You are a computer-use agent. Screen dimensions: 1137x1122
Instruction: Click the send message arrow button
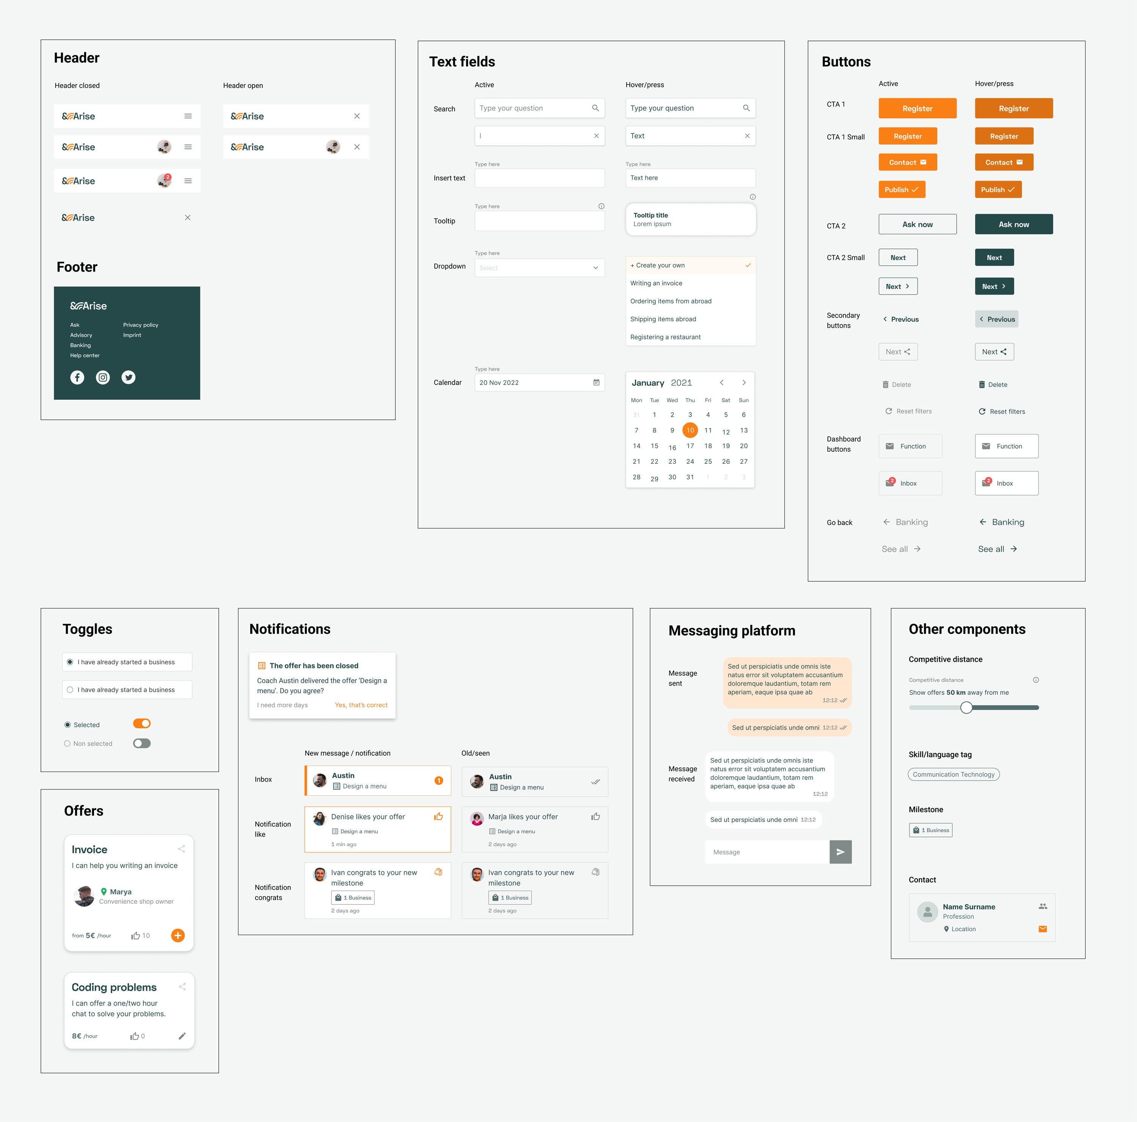point(840,852)
